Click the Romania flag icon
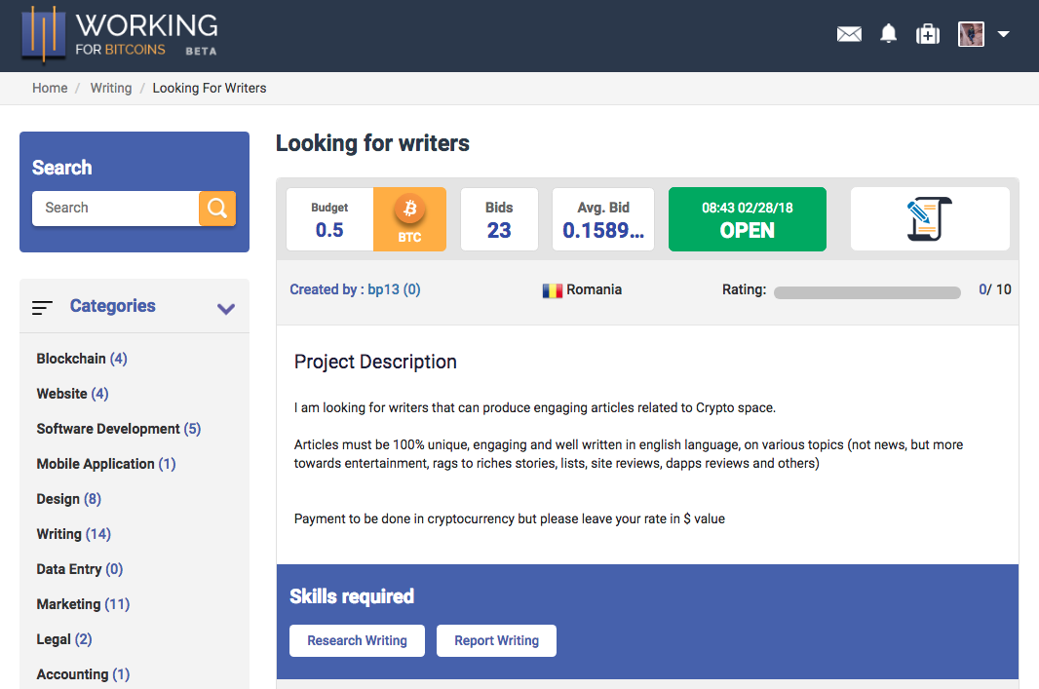The height and width of the screenshot is (689, 1039). 551,289
